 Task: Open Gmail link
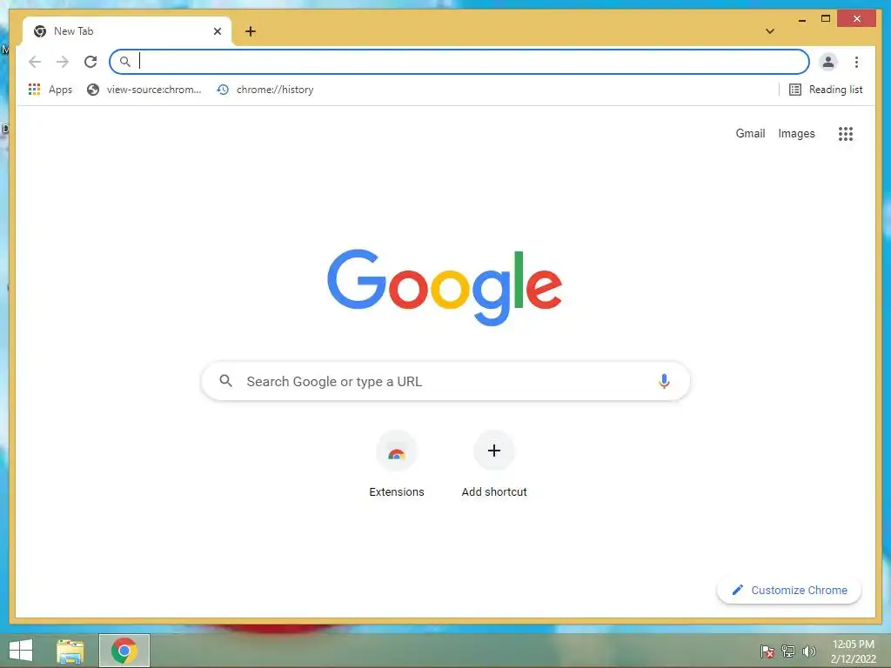click(750, 133)
